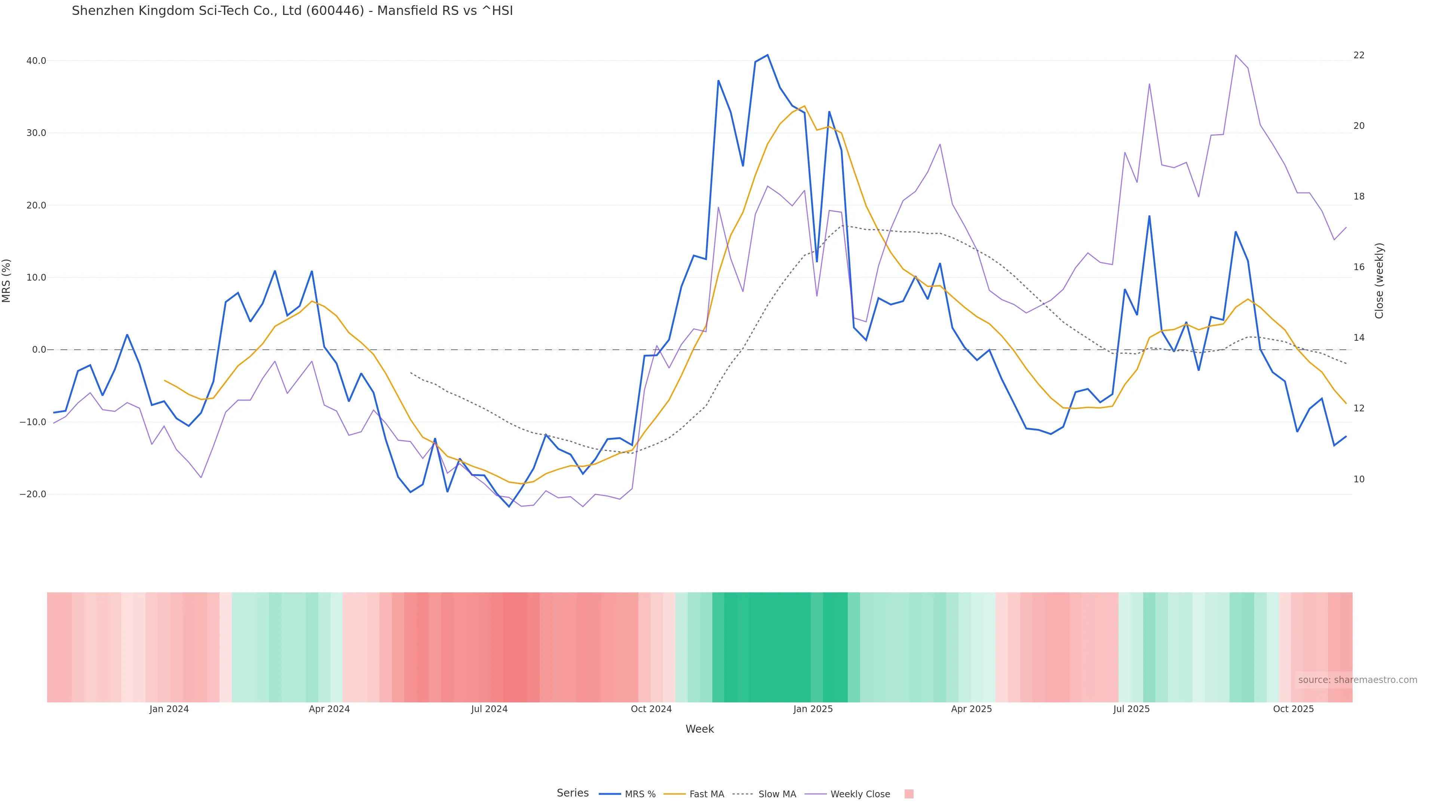Click the 40.0 left axis tick label
This screenshot has height=807, width=1436.
(x=36, y=61)
